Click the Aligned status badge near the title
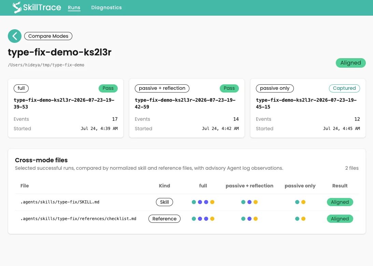The image size is (373, 266). 350,63
